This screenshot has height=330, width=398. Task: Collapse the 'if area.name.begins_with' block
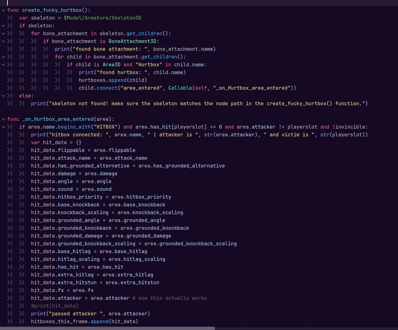[x=3, y=127]
